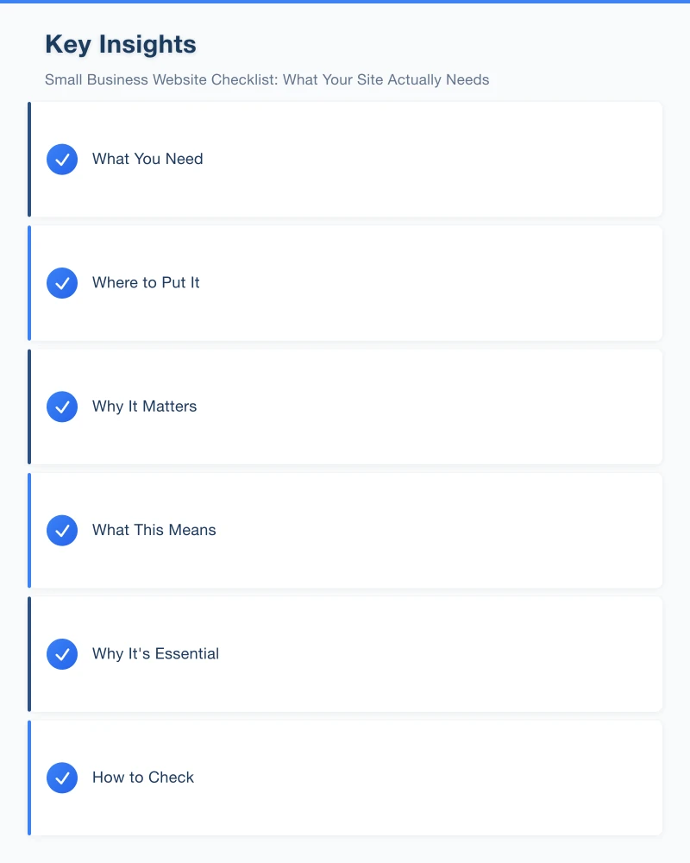The height and width of the screenshot is (863, 690).
Task: Click the dark left accent bar of Why It Matters
Action: (29, 406)
